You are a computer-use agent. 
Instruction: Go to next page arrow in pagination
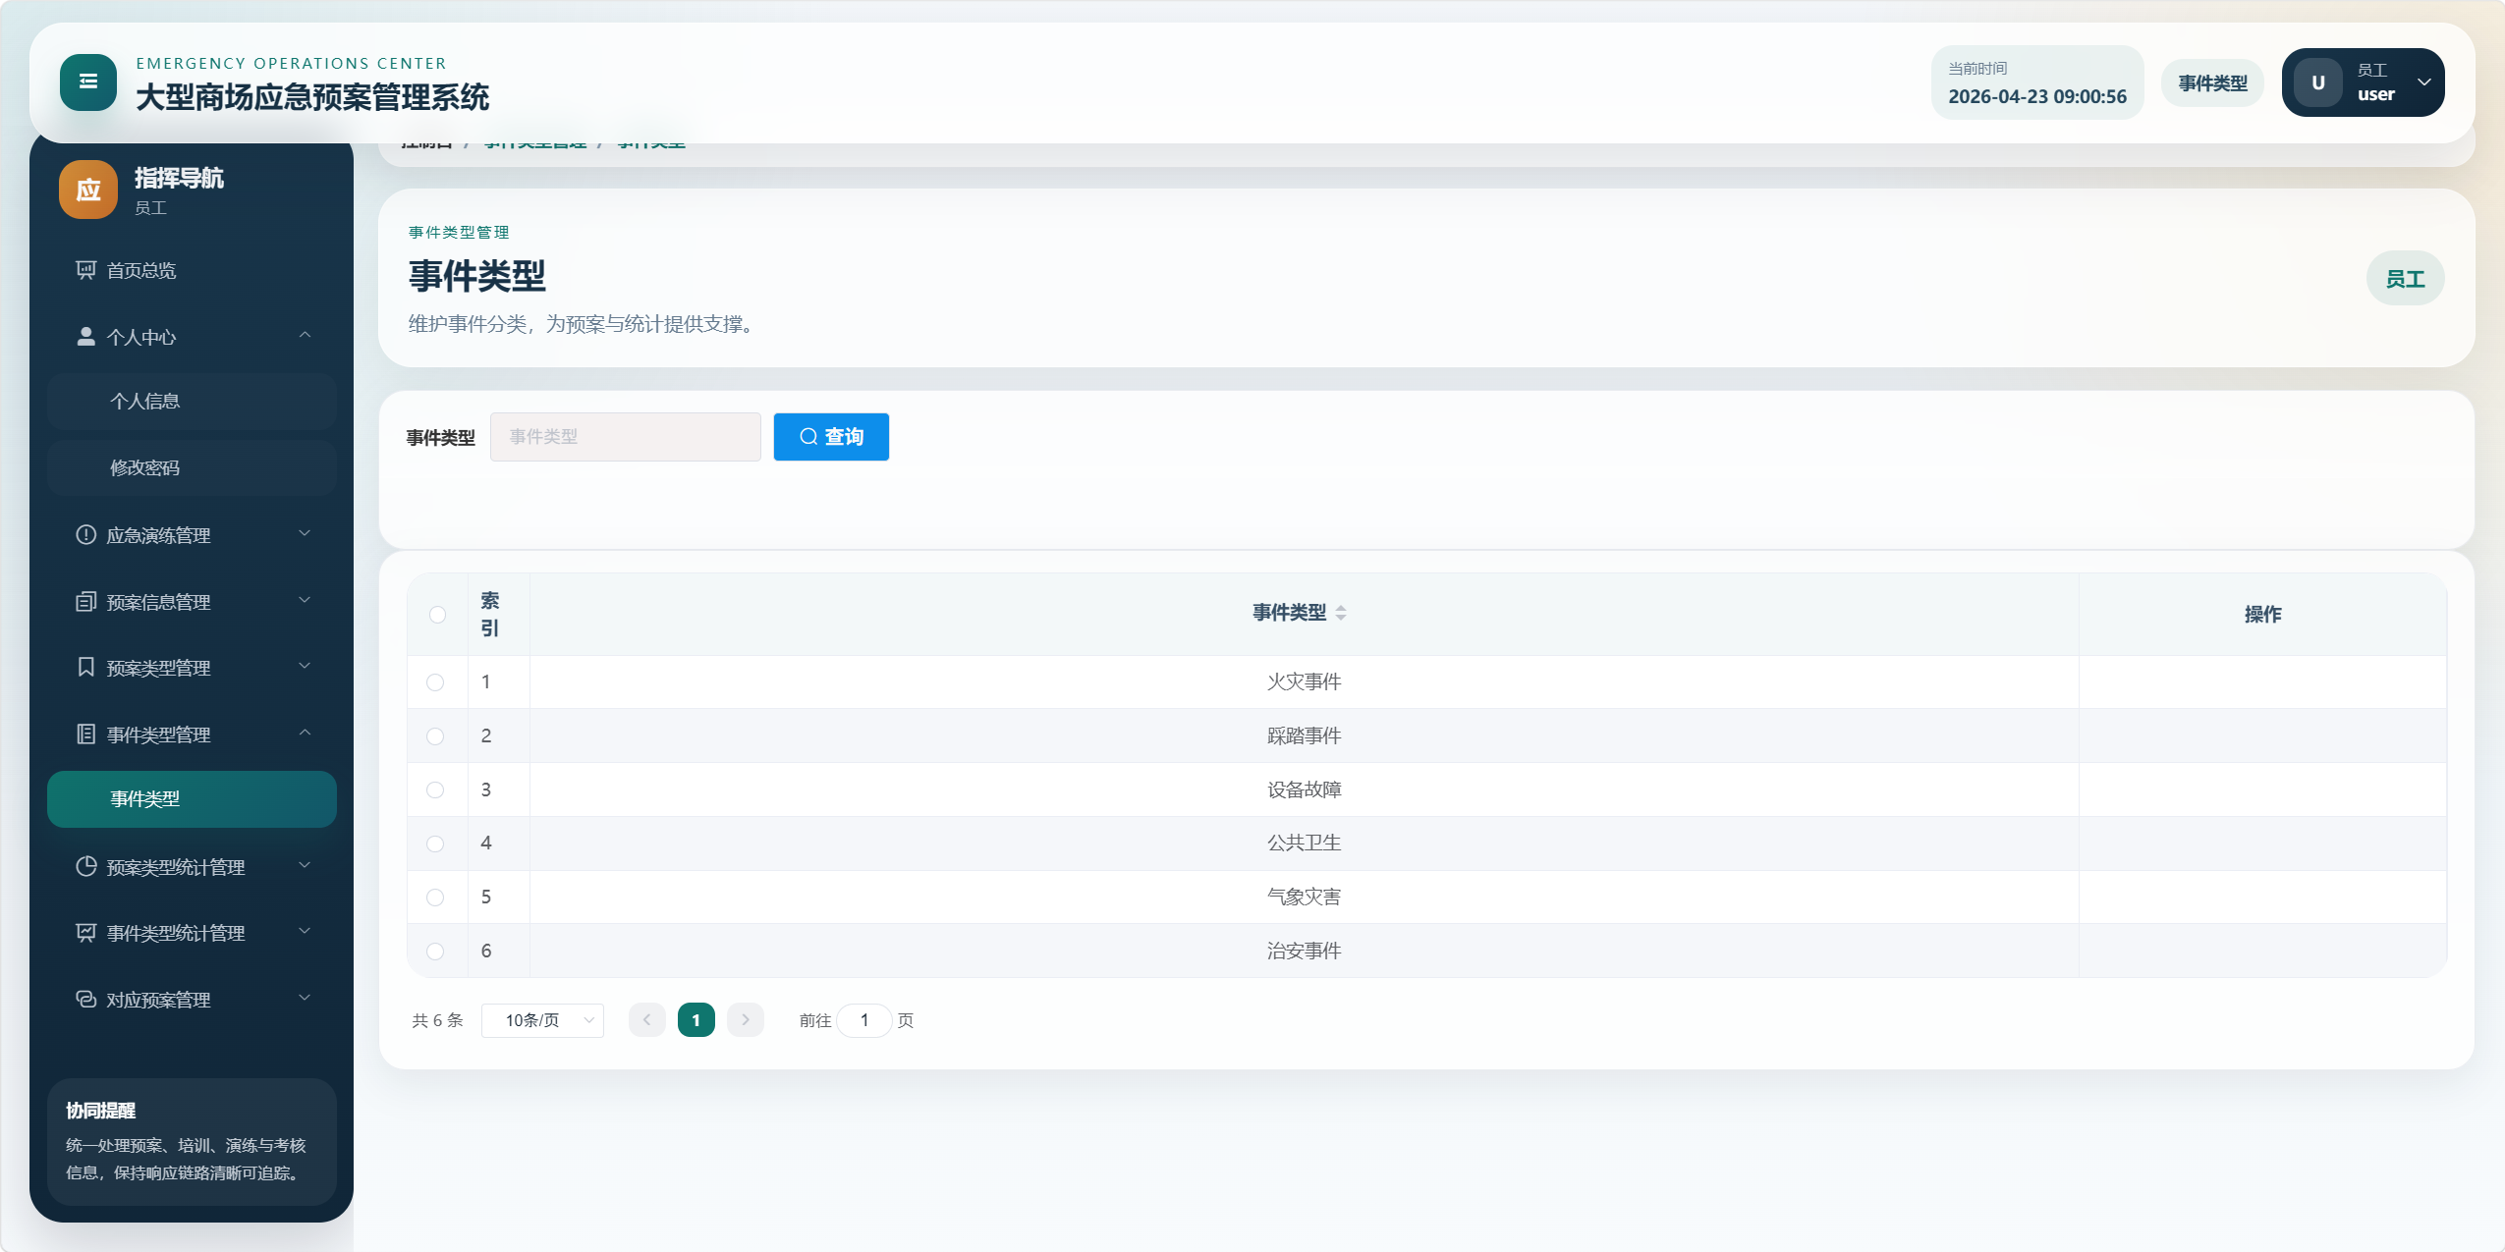pyautogui.click(x=746, y=1020)
